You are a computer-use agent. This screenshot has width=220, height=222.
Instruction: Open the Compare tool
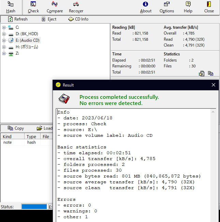click(55, 7)
